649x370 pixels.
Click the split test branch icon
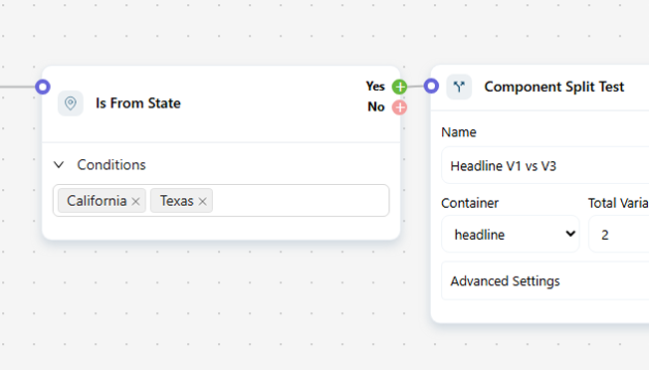(459, 87)
